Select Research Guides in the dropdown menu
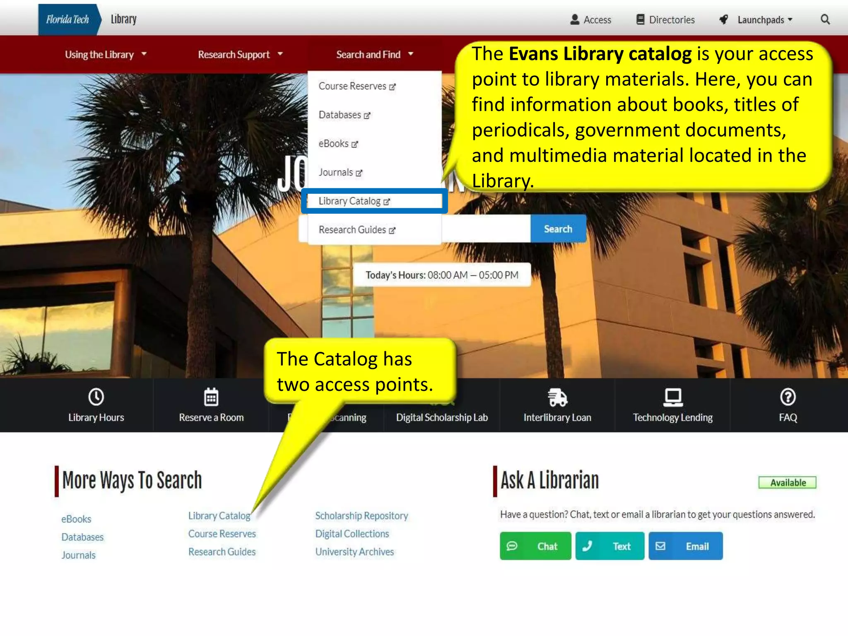This screenshot has height=636, width=848. 352,230
